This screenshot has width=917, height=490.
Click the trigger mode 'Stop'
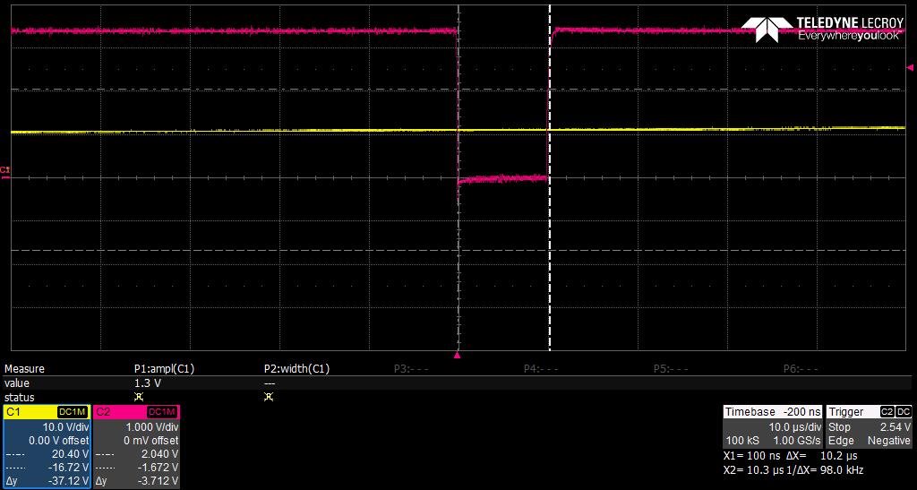(x=839, y=427)
